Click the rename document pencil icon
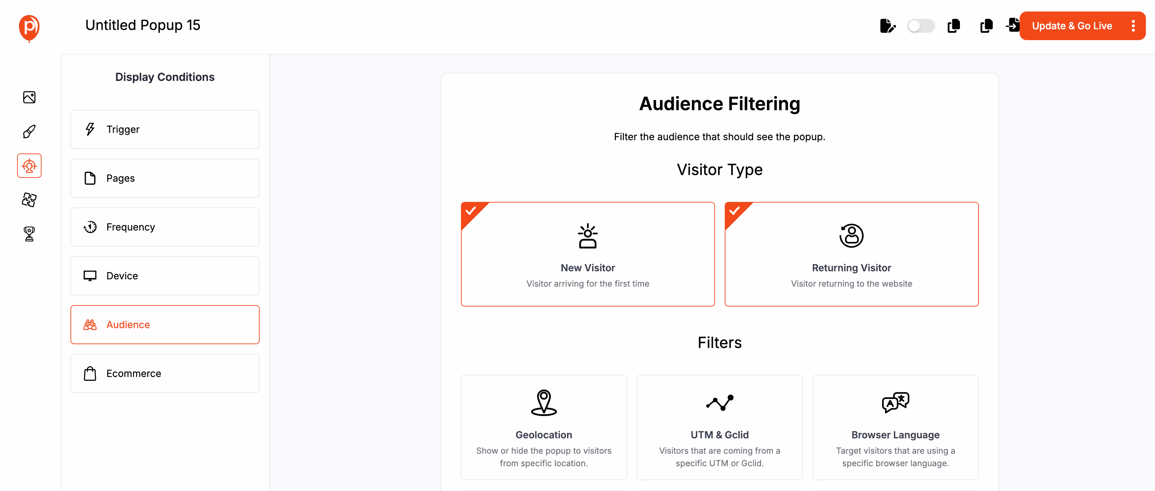 888,26
